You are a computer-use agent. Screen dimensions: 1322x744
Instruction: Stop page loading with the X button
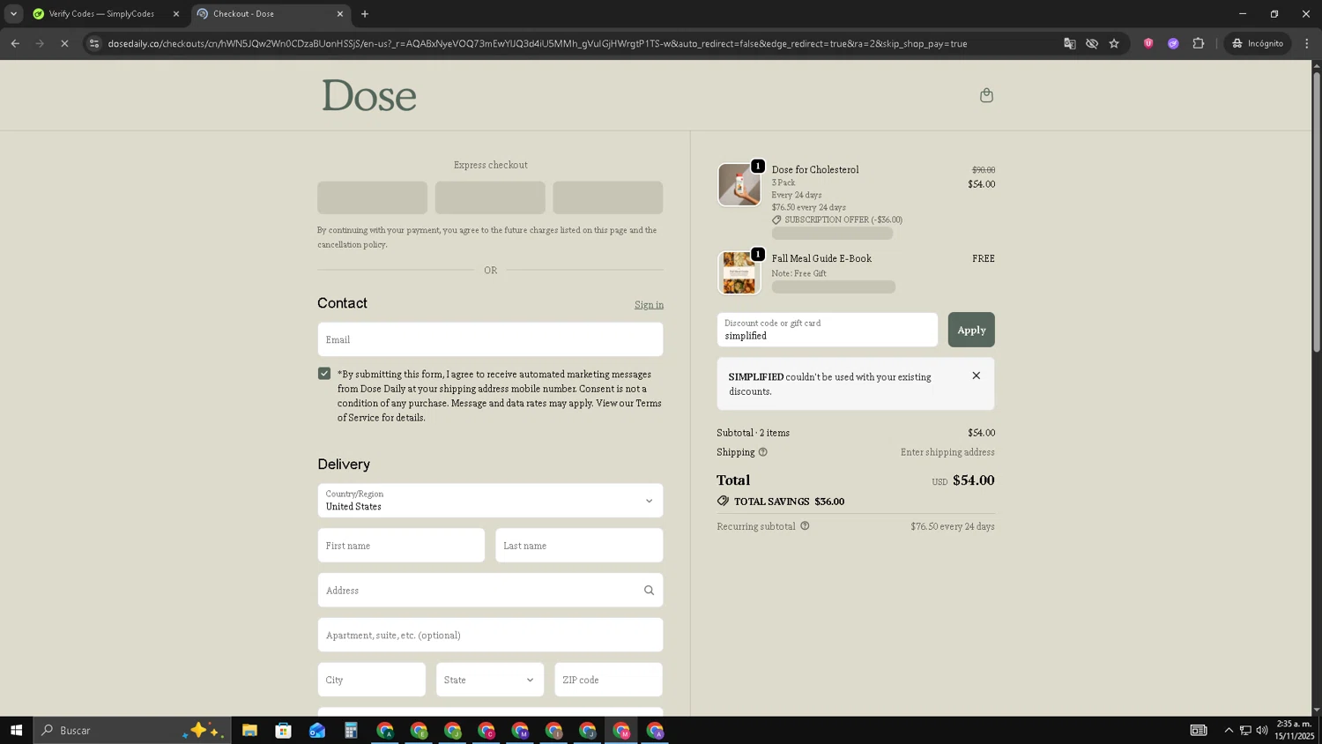tap(64, 43)
